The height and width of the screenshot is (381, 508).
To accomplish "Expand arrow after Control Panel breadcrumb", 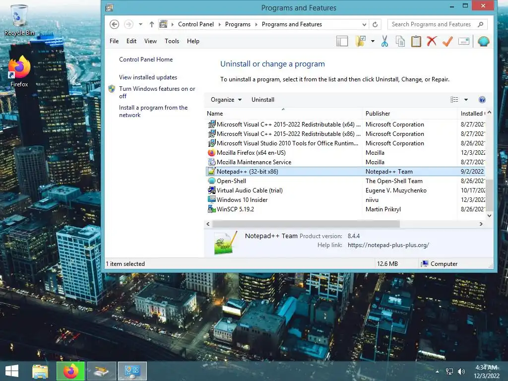I will 219,24.
